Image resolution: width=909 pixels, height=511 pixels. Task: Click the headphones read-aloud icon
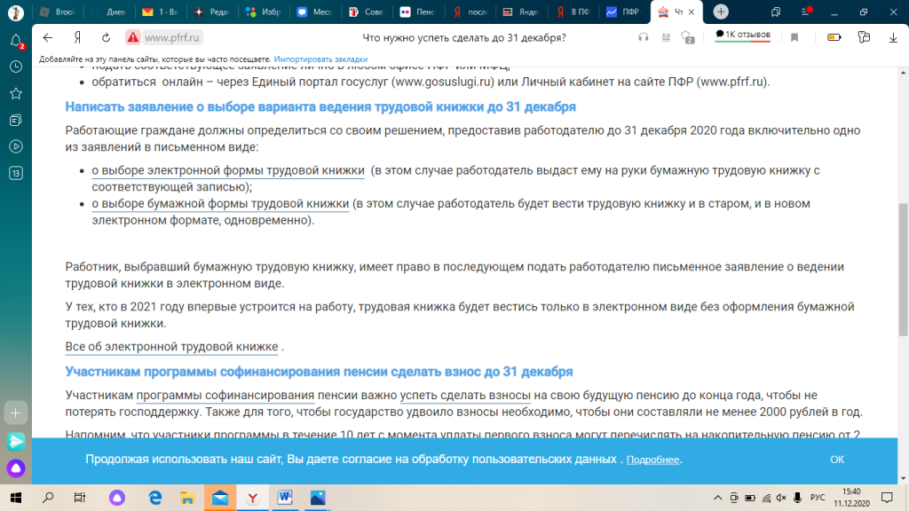(x=644, y=37)
